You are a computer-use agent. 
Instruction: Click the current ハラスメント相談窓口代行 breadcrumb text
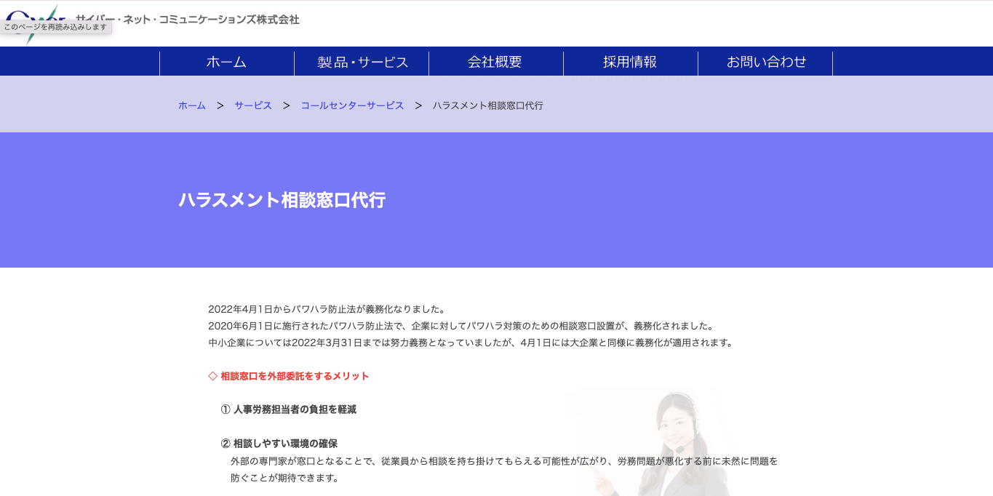[x=489, y=105]
